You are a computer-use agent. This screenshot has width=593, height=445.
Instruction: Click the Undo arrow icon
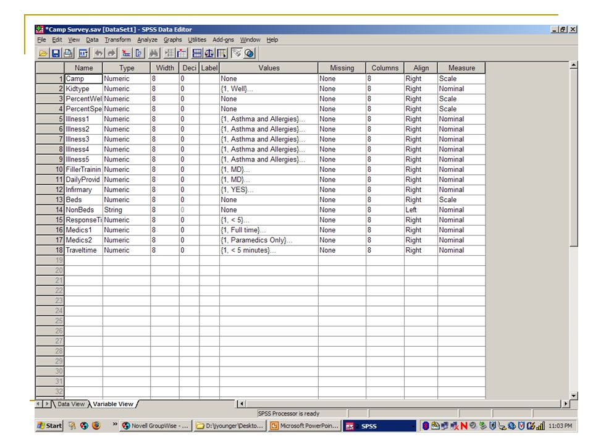tap(98, 53)
